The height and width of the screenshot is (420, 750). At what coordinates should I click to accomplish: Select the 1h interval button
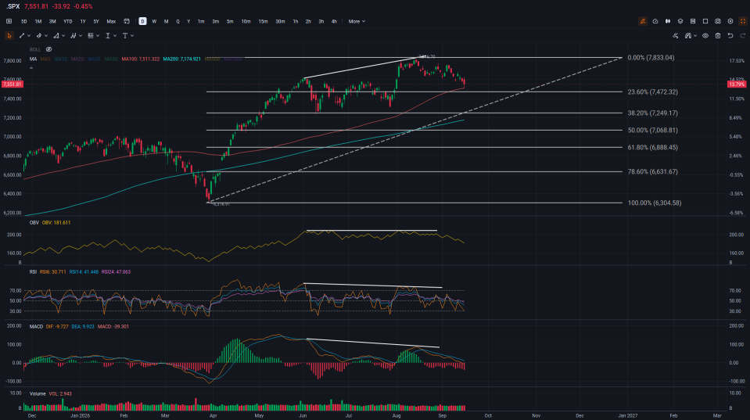[x=296, y=22]
